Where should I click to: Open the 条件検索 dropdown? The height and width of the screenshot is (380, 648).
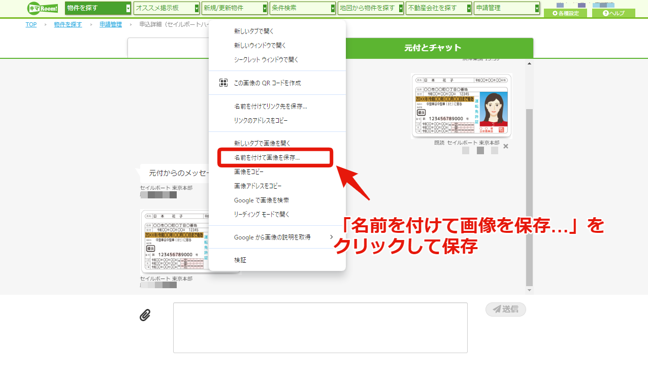[x=303, y=8]
